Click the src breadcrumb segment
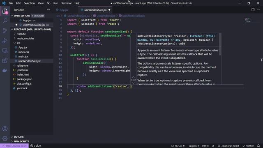This screenshot has height=148, width=263. tap(58, 16)
